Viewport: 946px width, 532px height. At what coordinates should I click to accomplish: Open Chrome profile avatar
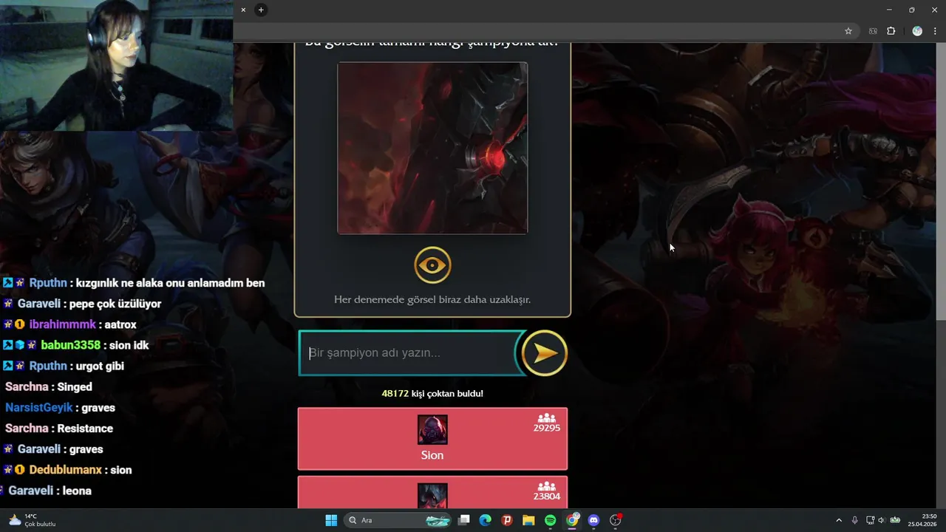(917, 31)
